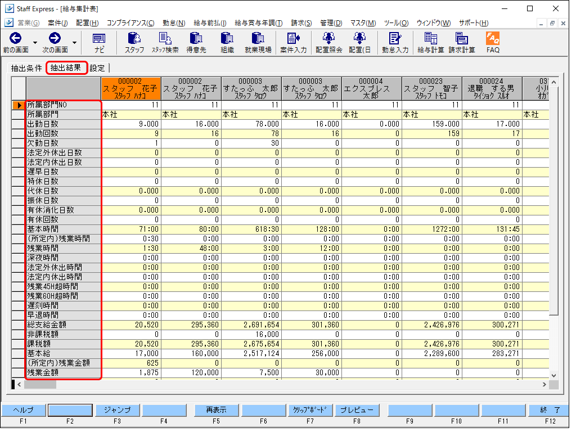Click the 2,691,654 total payment cell
Image resolution: width=576 pixels, height=432 pixels.
tap(251, 325)
